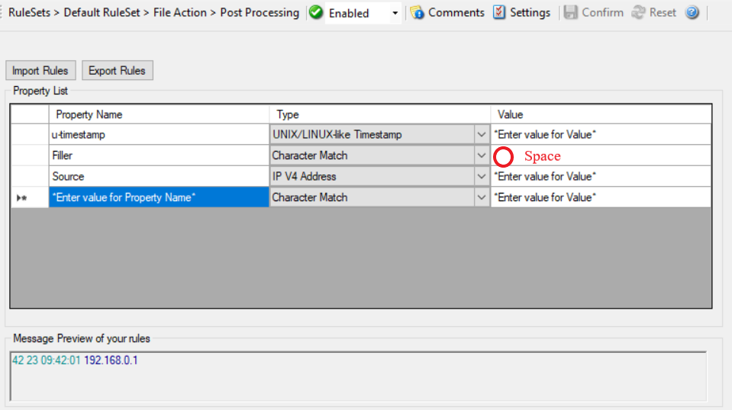
Task: Click the Export Rules button
Action: click(117, 71)
